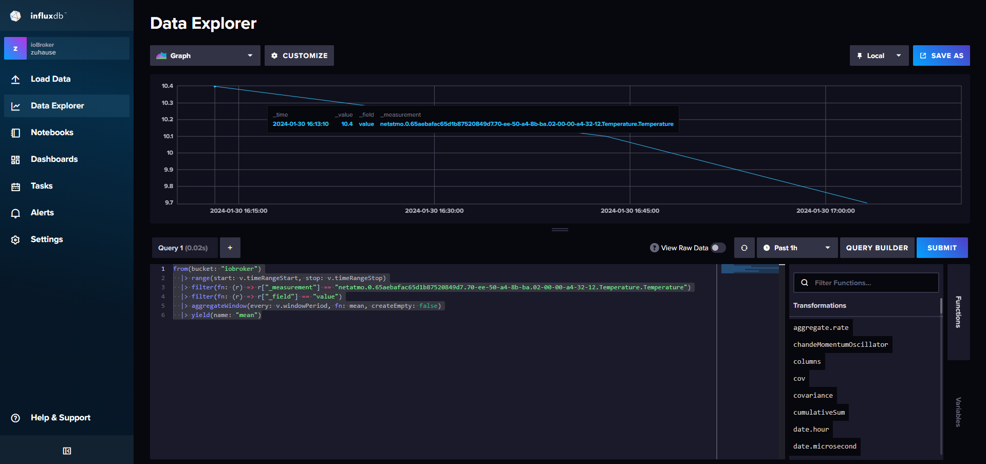Screen dimensions: 986x464
Task: Insert the columns function
Action: pos(807,362)
